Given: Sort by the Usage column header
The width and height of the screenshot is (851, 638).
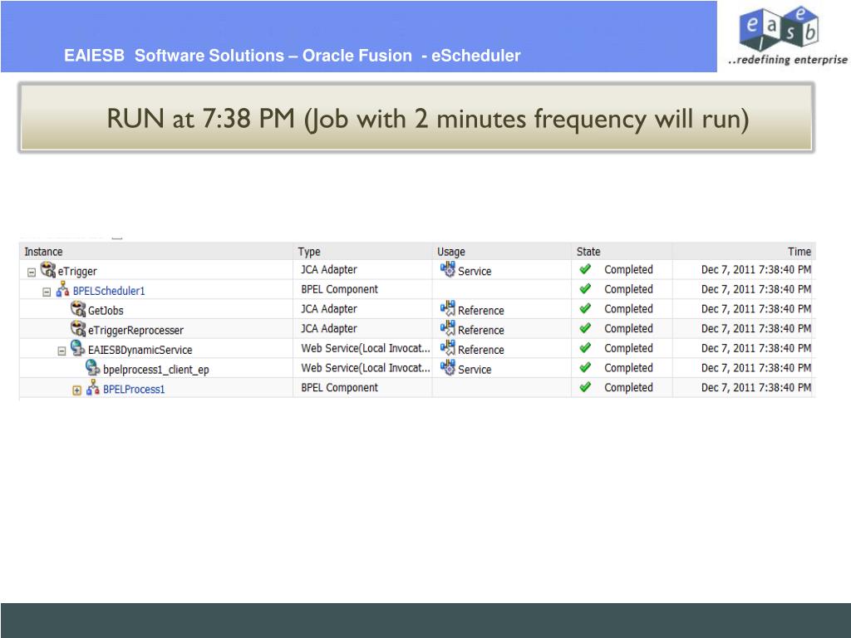Looking at the screenshot, I should coord(451,252).
